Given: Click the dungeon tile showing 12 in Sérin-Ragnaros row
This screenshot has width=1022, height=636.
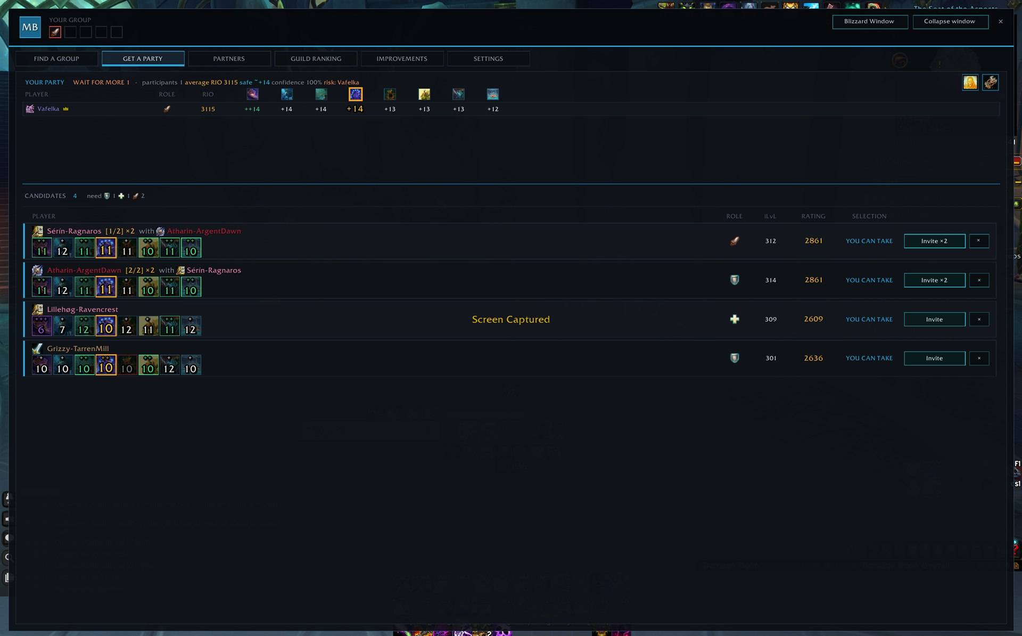Looking at the screenshot, I should click(63, 248).
